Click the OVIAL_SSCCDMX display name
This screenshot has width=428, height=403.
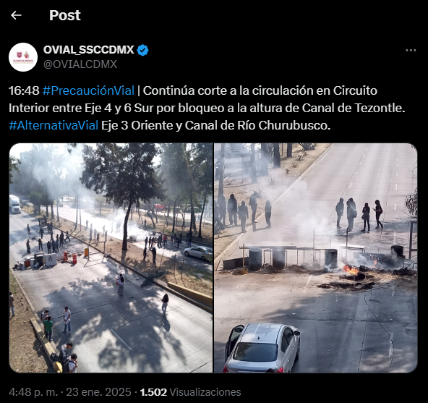tap(89, 50)
